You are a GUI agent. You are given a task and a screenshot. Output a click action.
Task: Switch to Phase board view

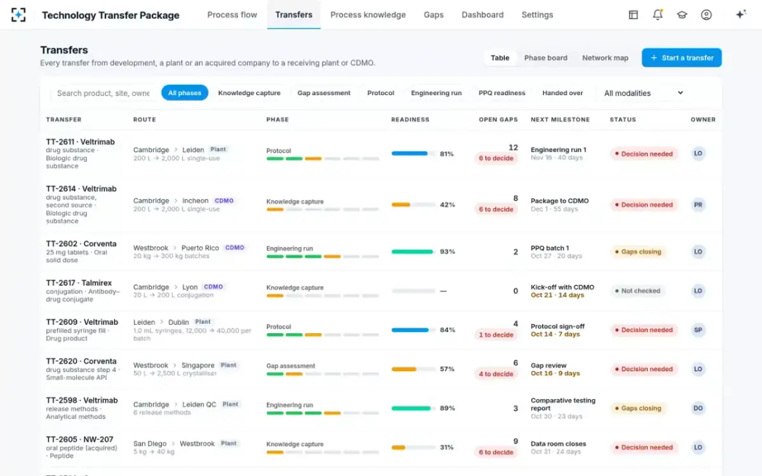tap(546, 58)
